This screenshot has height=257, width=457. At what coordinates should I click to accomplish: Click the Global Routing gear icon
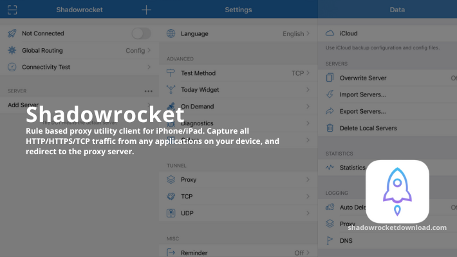(12, 50)
